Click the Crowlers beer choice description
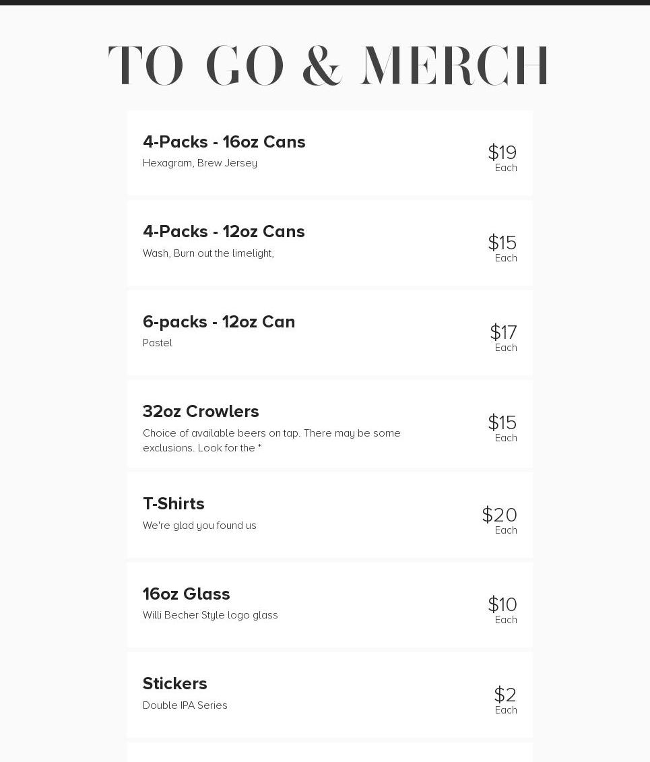Viewport: 650px width, 762px height. point(271,441)
